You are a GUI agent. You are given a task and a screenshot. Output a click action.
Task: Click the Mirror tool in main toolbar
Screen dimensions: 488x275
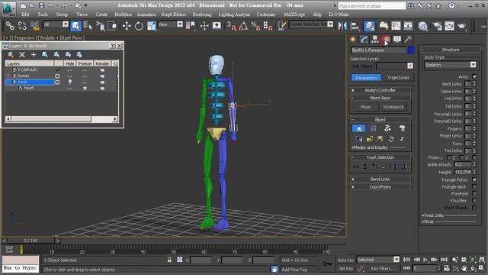[x=342, y=26]
